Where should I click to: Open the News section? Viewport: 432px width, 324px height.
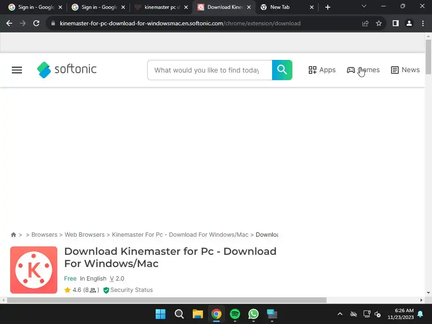405,70
